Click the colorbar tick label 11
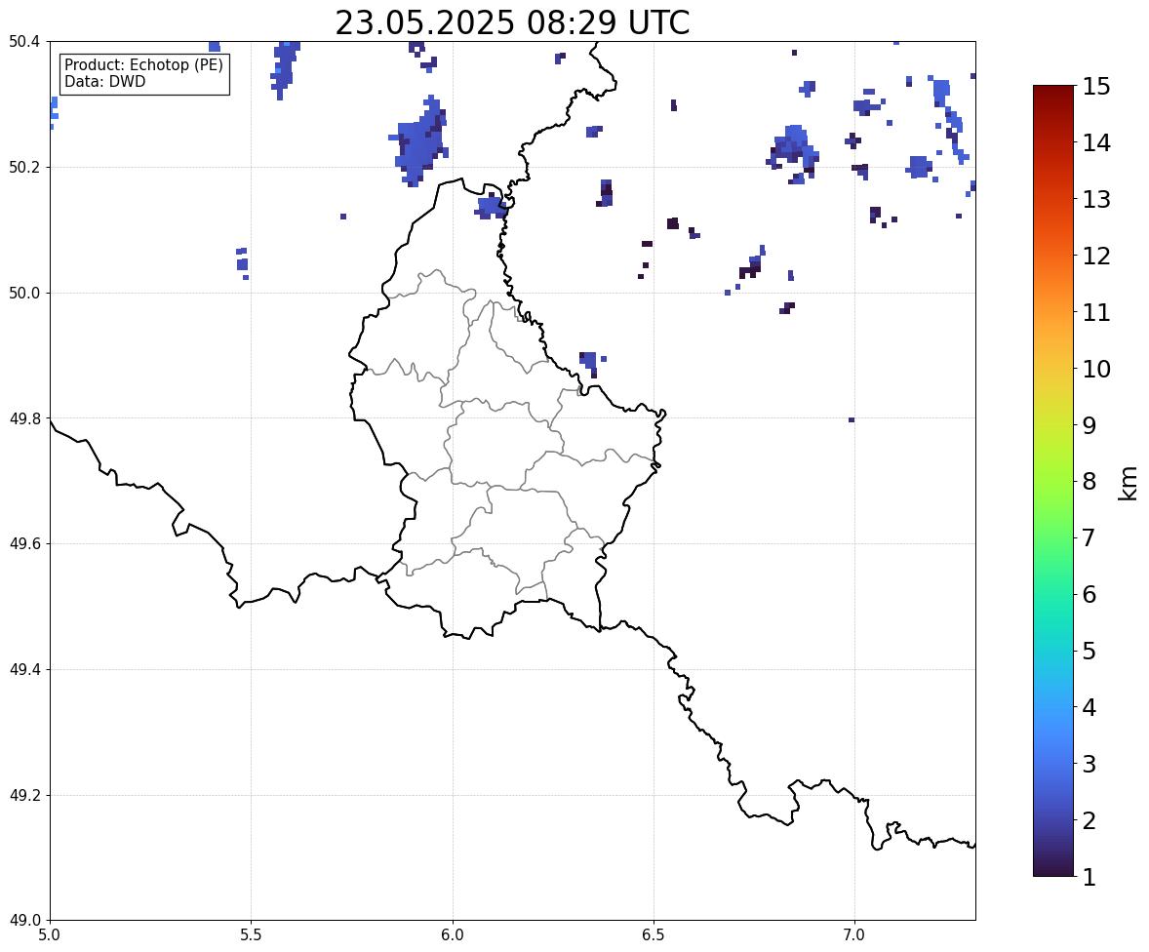The width and height of the screenshot is (1149, 952). (x=1096, y=312)
